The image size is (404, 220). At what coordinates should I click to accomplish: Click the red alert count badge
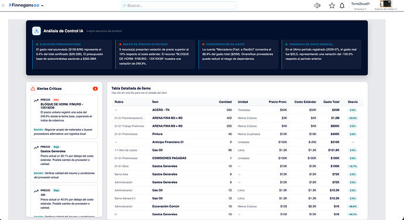(x=95, y=89)
